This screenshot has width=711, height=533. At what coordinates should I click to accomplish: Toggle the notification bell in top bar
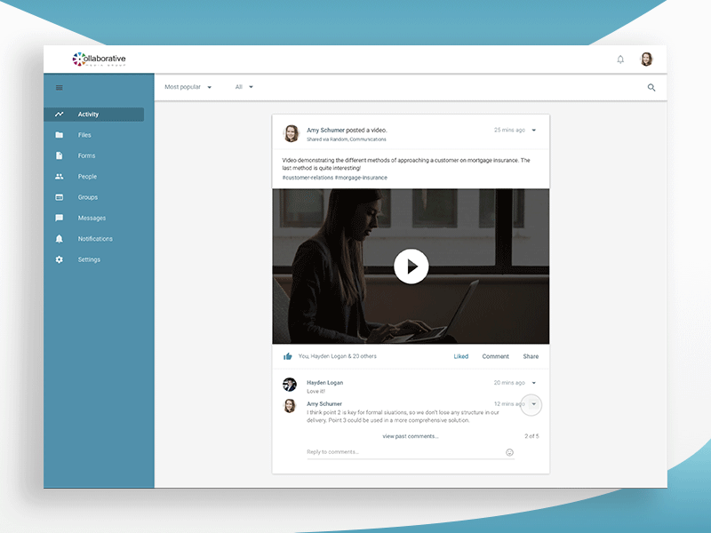coord(620,59)
